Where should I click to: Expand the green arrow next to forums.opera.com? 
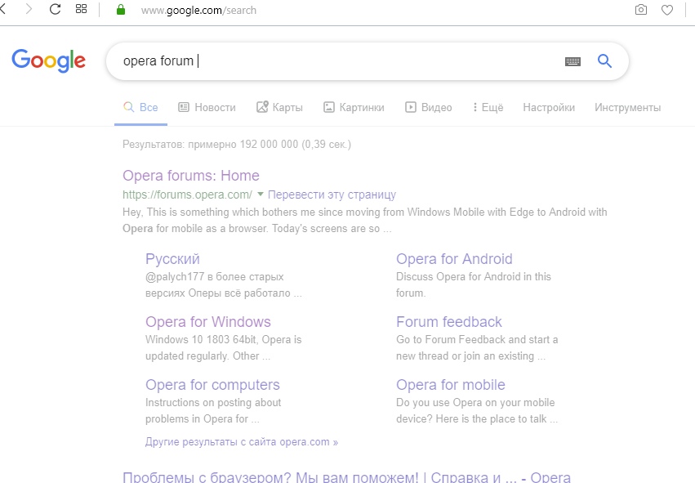pyautogui.click(x=261, y=195)
